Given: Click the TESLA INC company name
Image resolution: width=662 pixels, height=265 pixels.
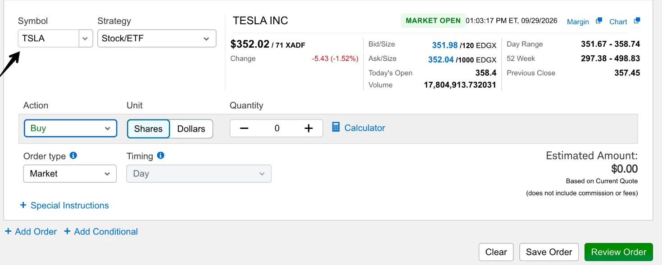Looking at the screenshot, I should point(260,21).
